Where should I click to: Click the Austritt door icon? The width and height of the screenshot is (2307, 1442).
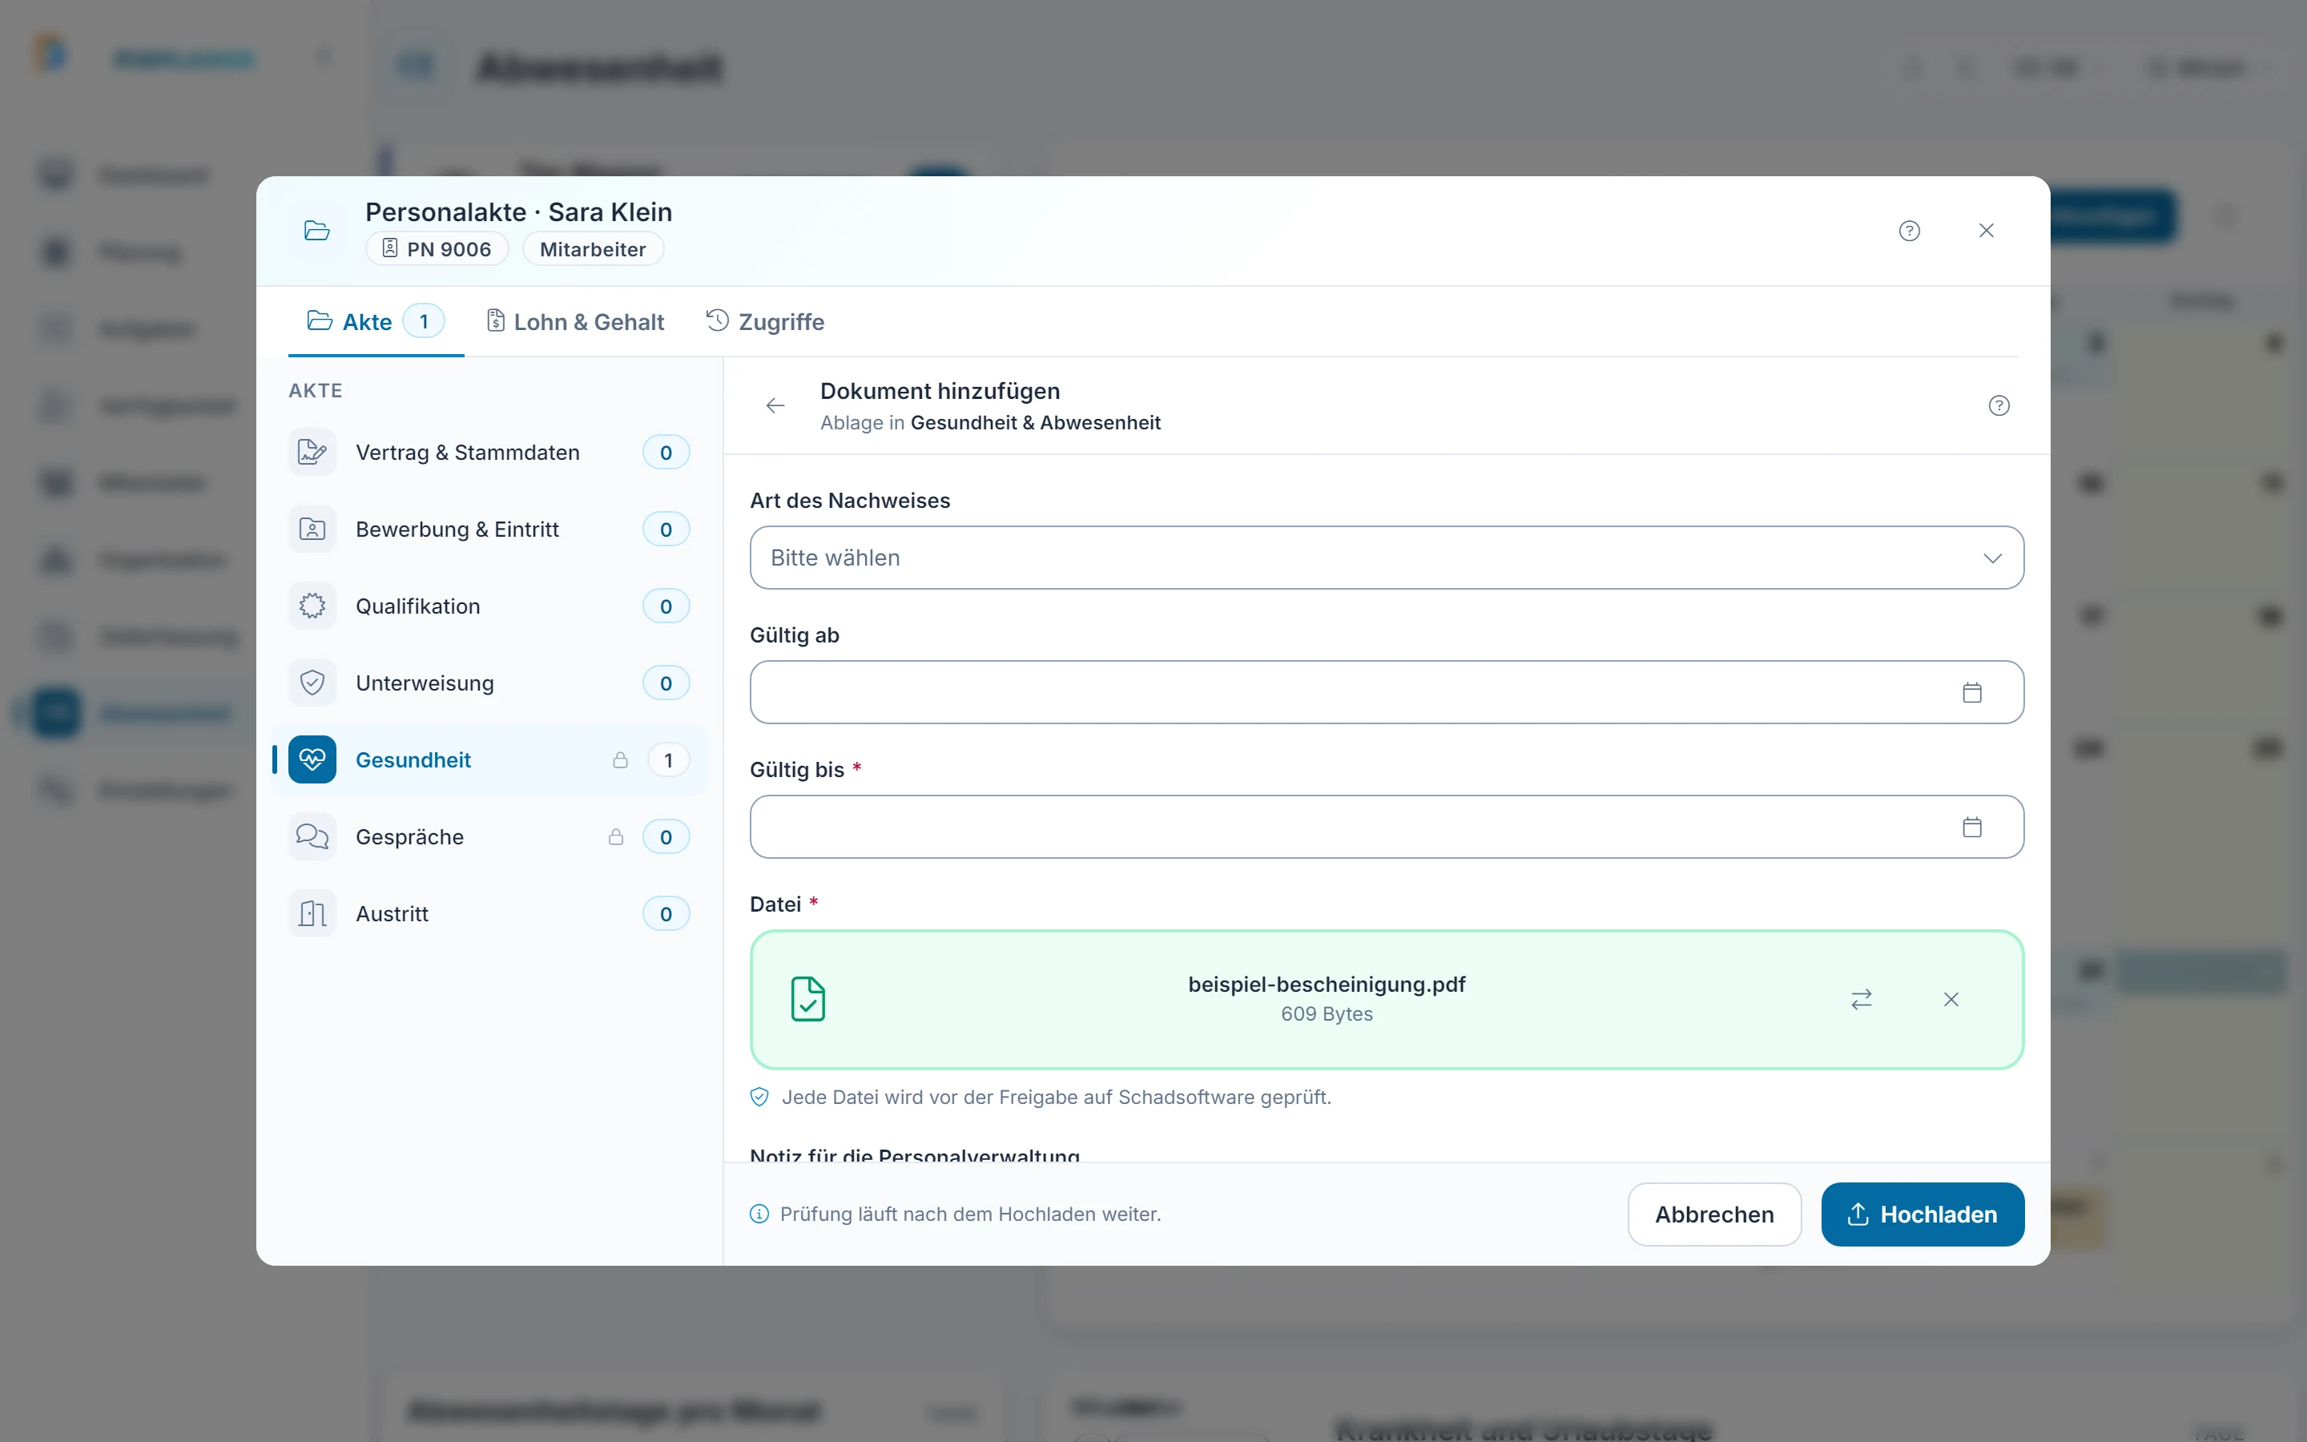312,913
